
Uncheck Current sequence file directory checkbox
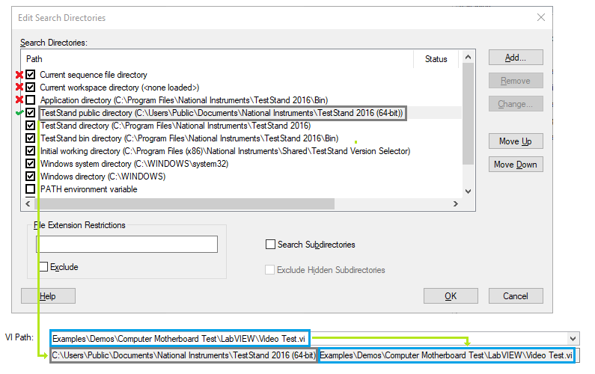pyautogui.click(x=31, y=75)
